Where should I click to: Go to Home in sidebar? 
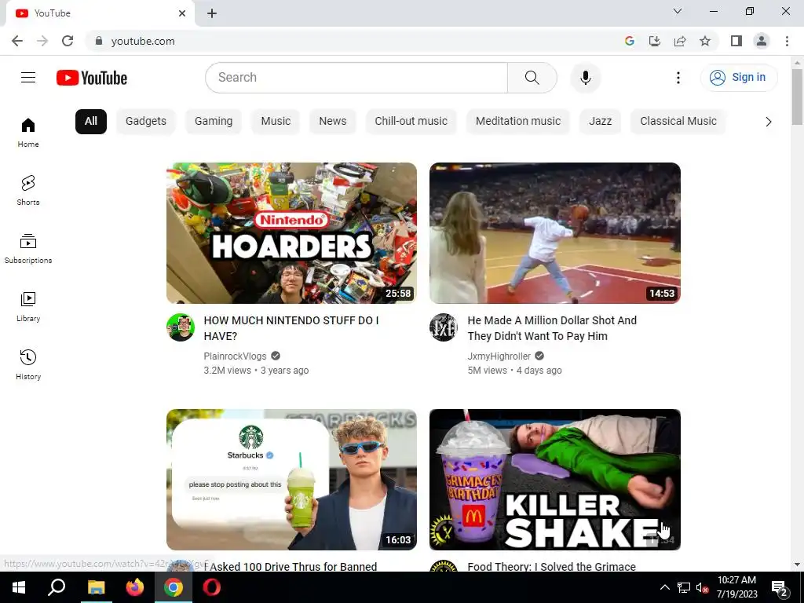[x=28, y=132]
